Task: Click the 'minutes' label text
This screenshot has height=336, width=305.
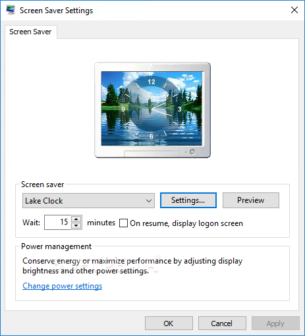Action: [x=101, y=223]
